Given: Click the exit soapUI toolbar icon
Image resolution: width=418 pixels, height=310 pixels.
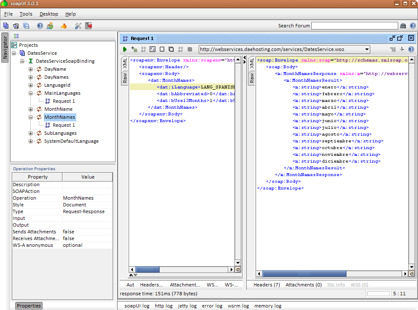Looking at the screenshot, I should [x=88, y=26].
